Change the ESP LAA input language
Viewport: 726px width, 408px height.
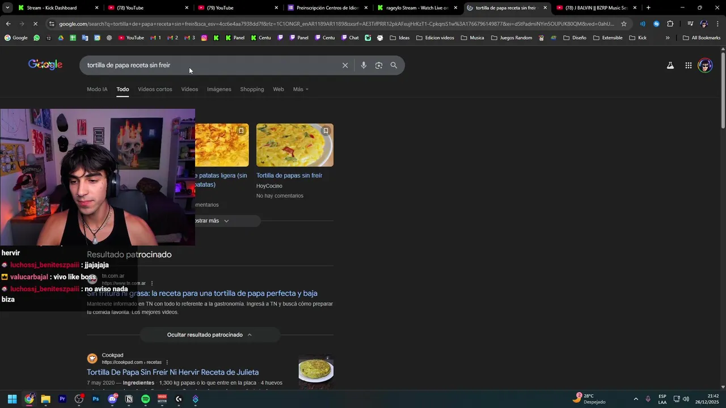coord(662,399)
